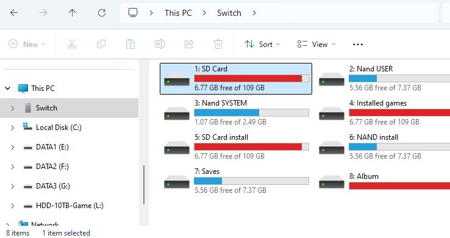Select the 3: Nand SYSTEM drive
The height and width of the screenshot is (238, 450).
[236, 112]
